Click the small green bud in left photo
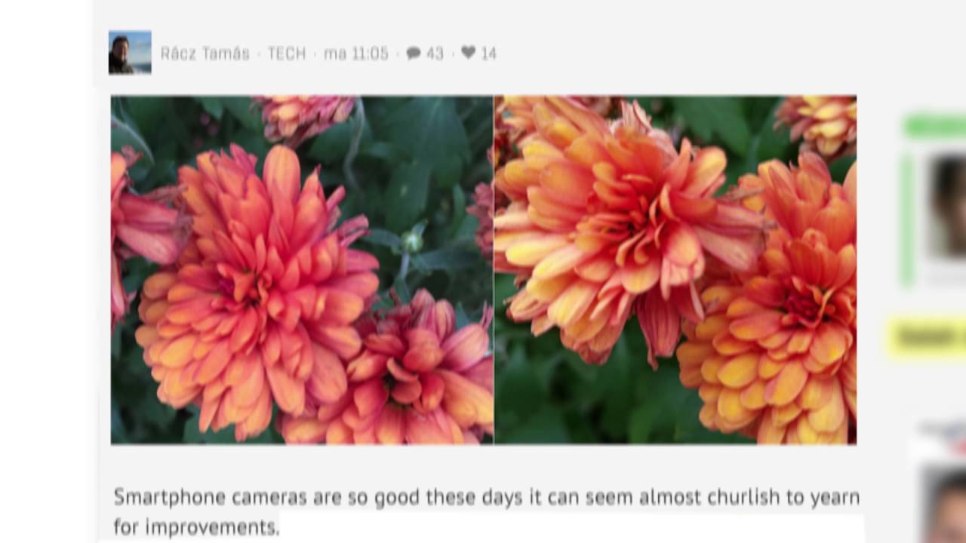Viewport: 966px width, 543px height. 411,240
